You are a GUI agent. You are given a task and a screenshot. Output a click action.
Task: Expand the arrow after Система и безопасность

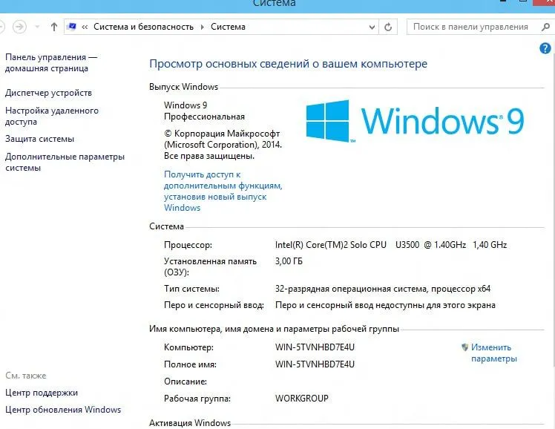(202, 27)
